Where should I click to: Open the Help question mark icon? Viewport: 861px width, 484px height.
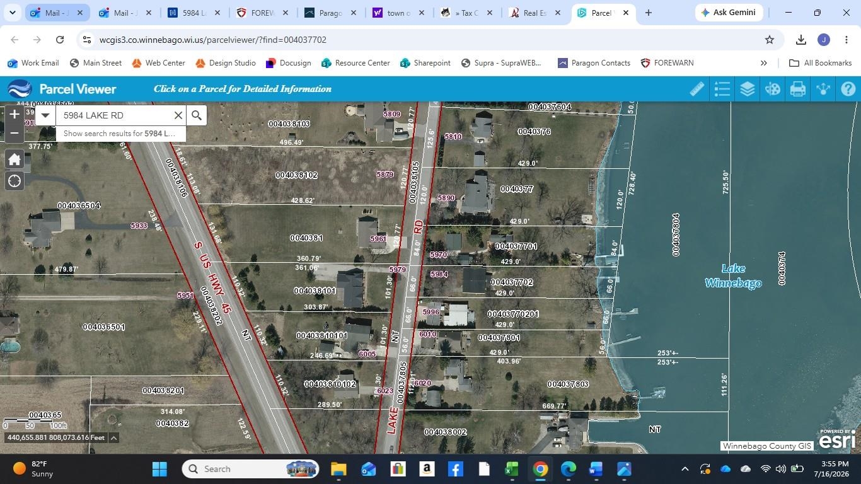[x=848, y=89]
